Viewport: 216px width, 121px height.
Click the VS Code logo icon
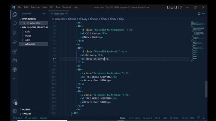tap(13, 7)
